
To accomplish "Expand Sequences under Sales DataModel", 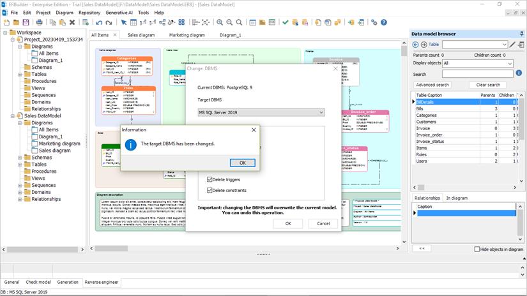I will 20,185.
